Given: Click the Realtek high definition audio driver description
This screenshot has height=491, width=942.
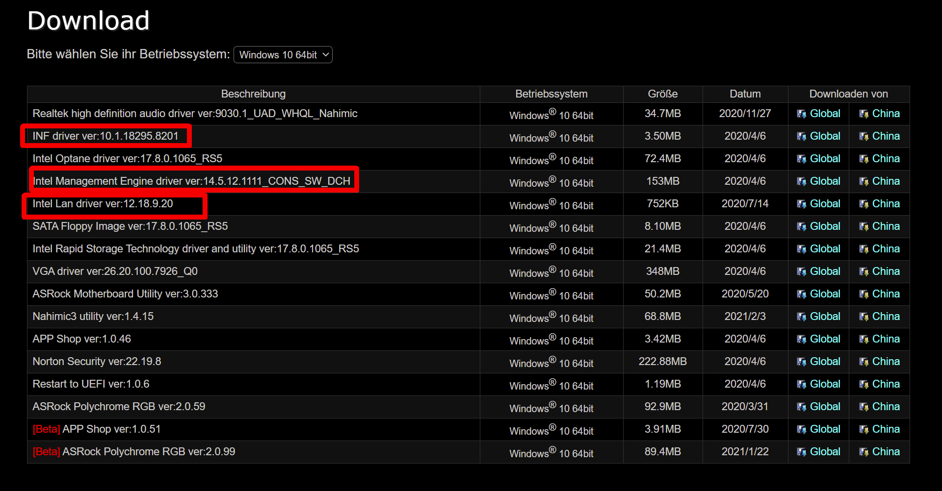Looking at the screenshot, I should click(x=195, y=114).
